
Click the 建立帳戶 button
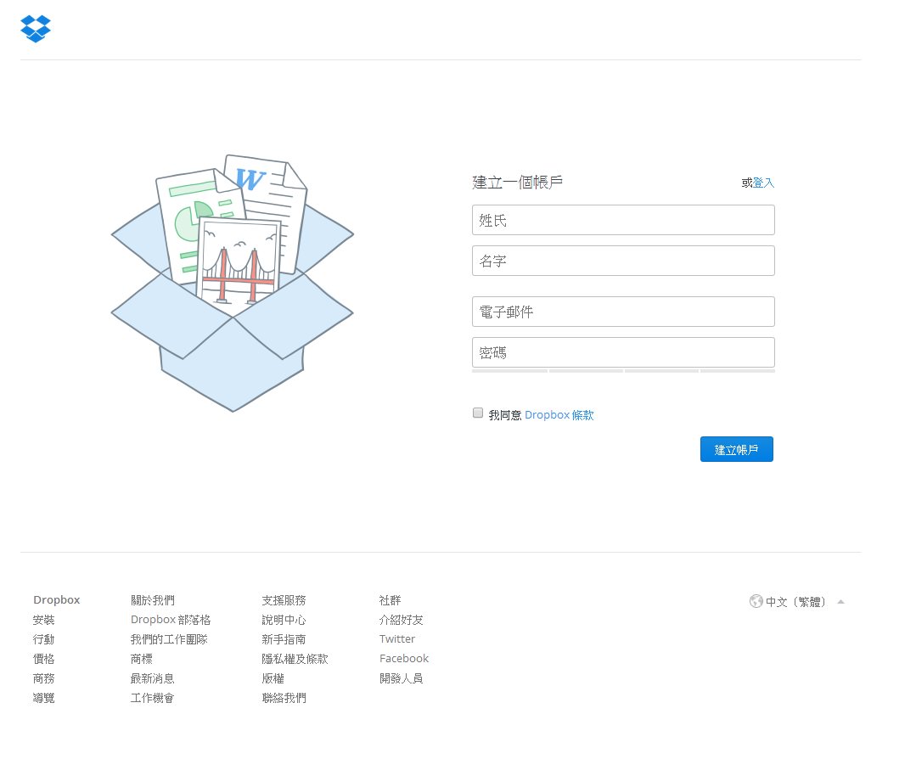tap(736, 449)
